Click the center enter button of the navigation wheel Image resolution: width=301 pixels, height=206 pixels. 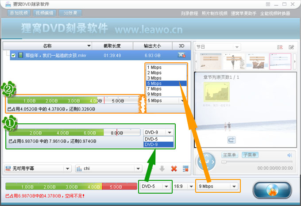coord(207,162)
